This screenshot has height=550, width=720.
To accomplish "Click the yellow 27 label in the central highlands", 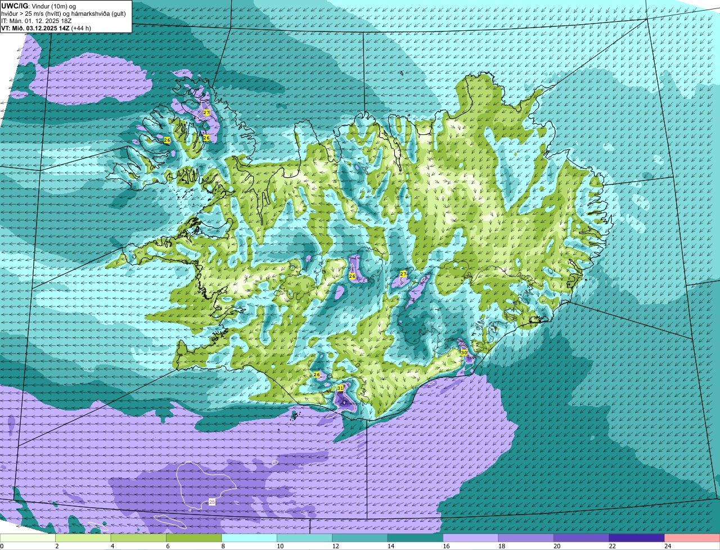I will tap(403, 274).
